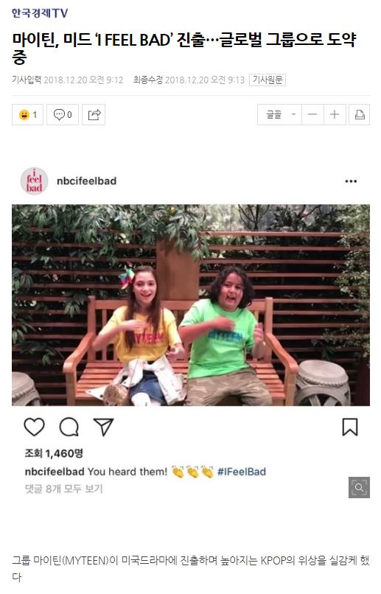Click the #IFeelBad hashtag
Screen dimensions: 381x594
[242, 472]
